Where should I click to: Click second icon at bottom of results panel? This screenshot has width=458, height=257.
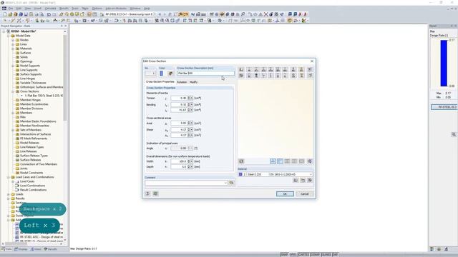(439, 249)
